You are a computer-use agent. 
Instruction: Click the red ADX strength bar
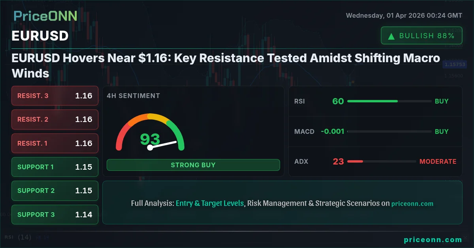[355, 161]
